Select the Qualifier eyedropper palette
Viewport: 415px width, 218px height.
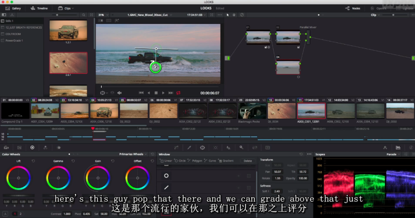[x=189, y=147]
